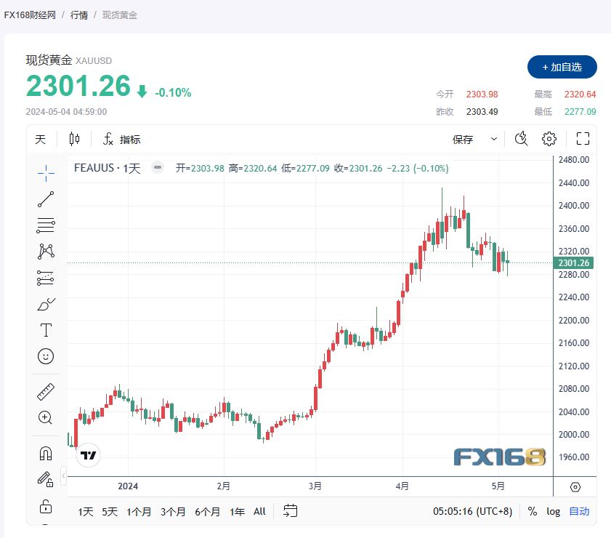Image resolution: width=611 pixels, height=538 pixels.
Task: Select the 1年 time range
Action: pos(237,512)
